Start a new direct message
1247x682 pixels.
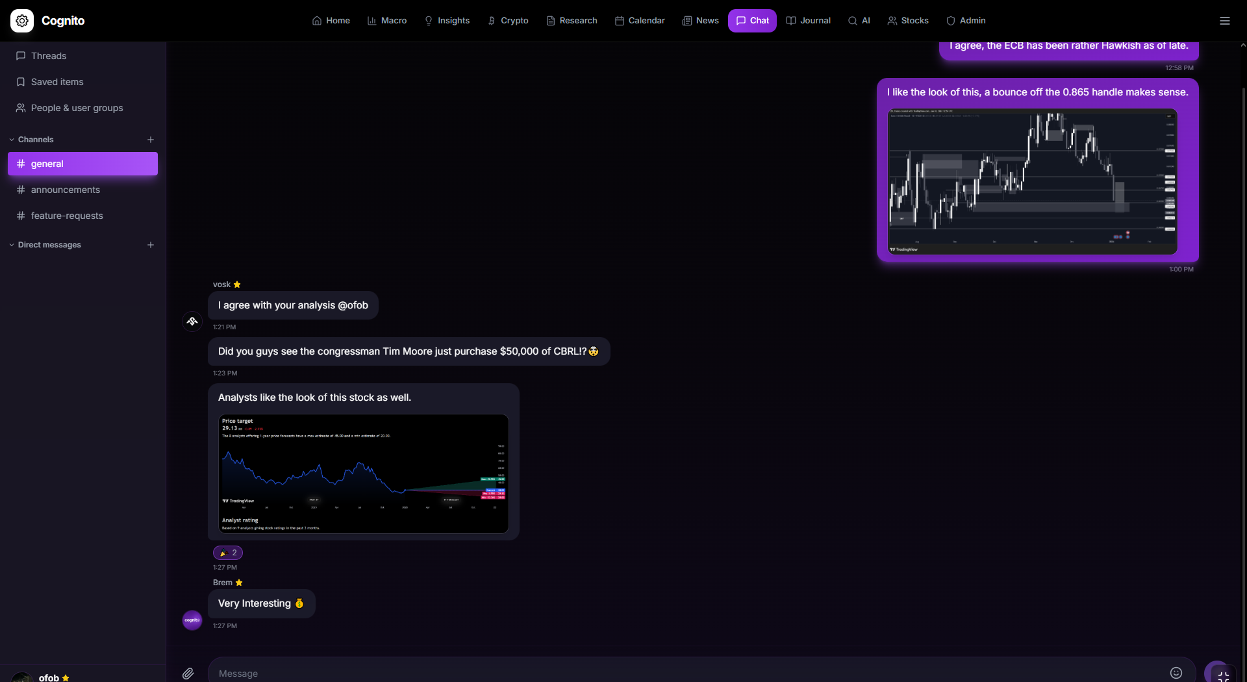151,245
